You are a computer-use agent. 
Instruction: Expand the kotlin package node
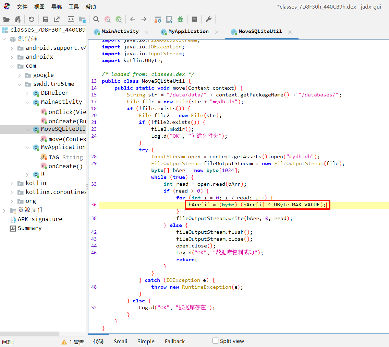12,183
